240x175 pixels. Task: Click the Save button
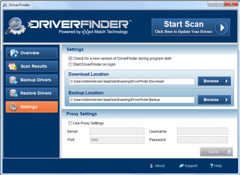point(216,152)
